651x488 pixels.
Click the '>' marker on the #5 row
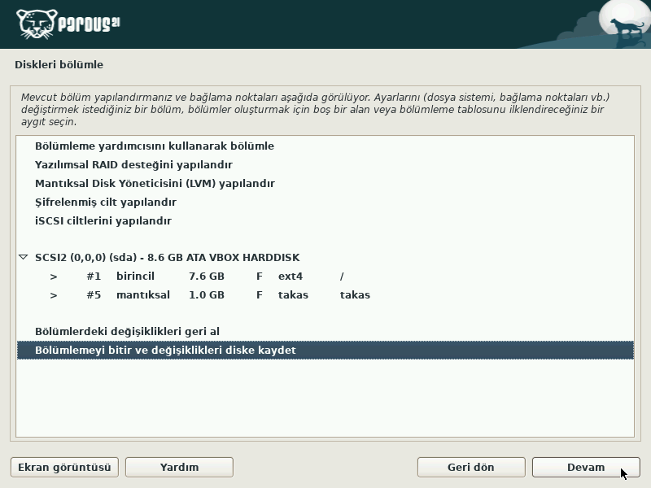(x=54, y=295)
